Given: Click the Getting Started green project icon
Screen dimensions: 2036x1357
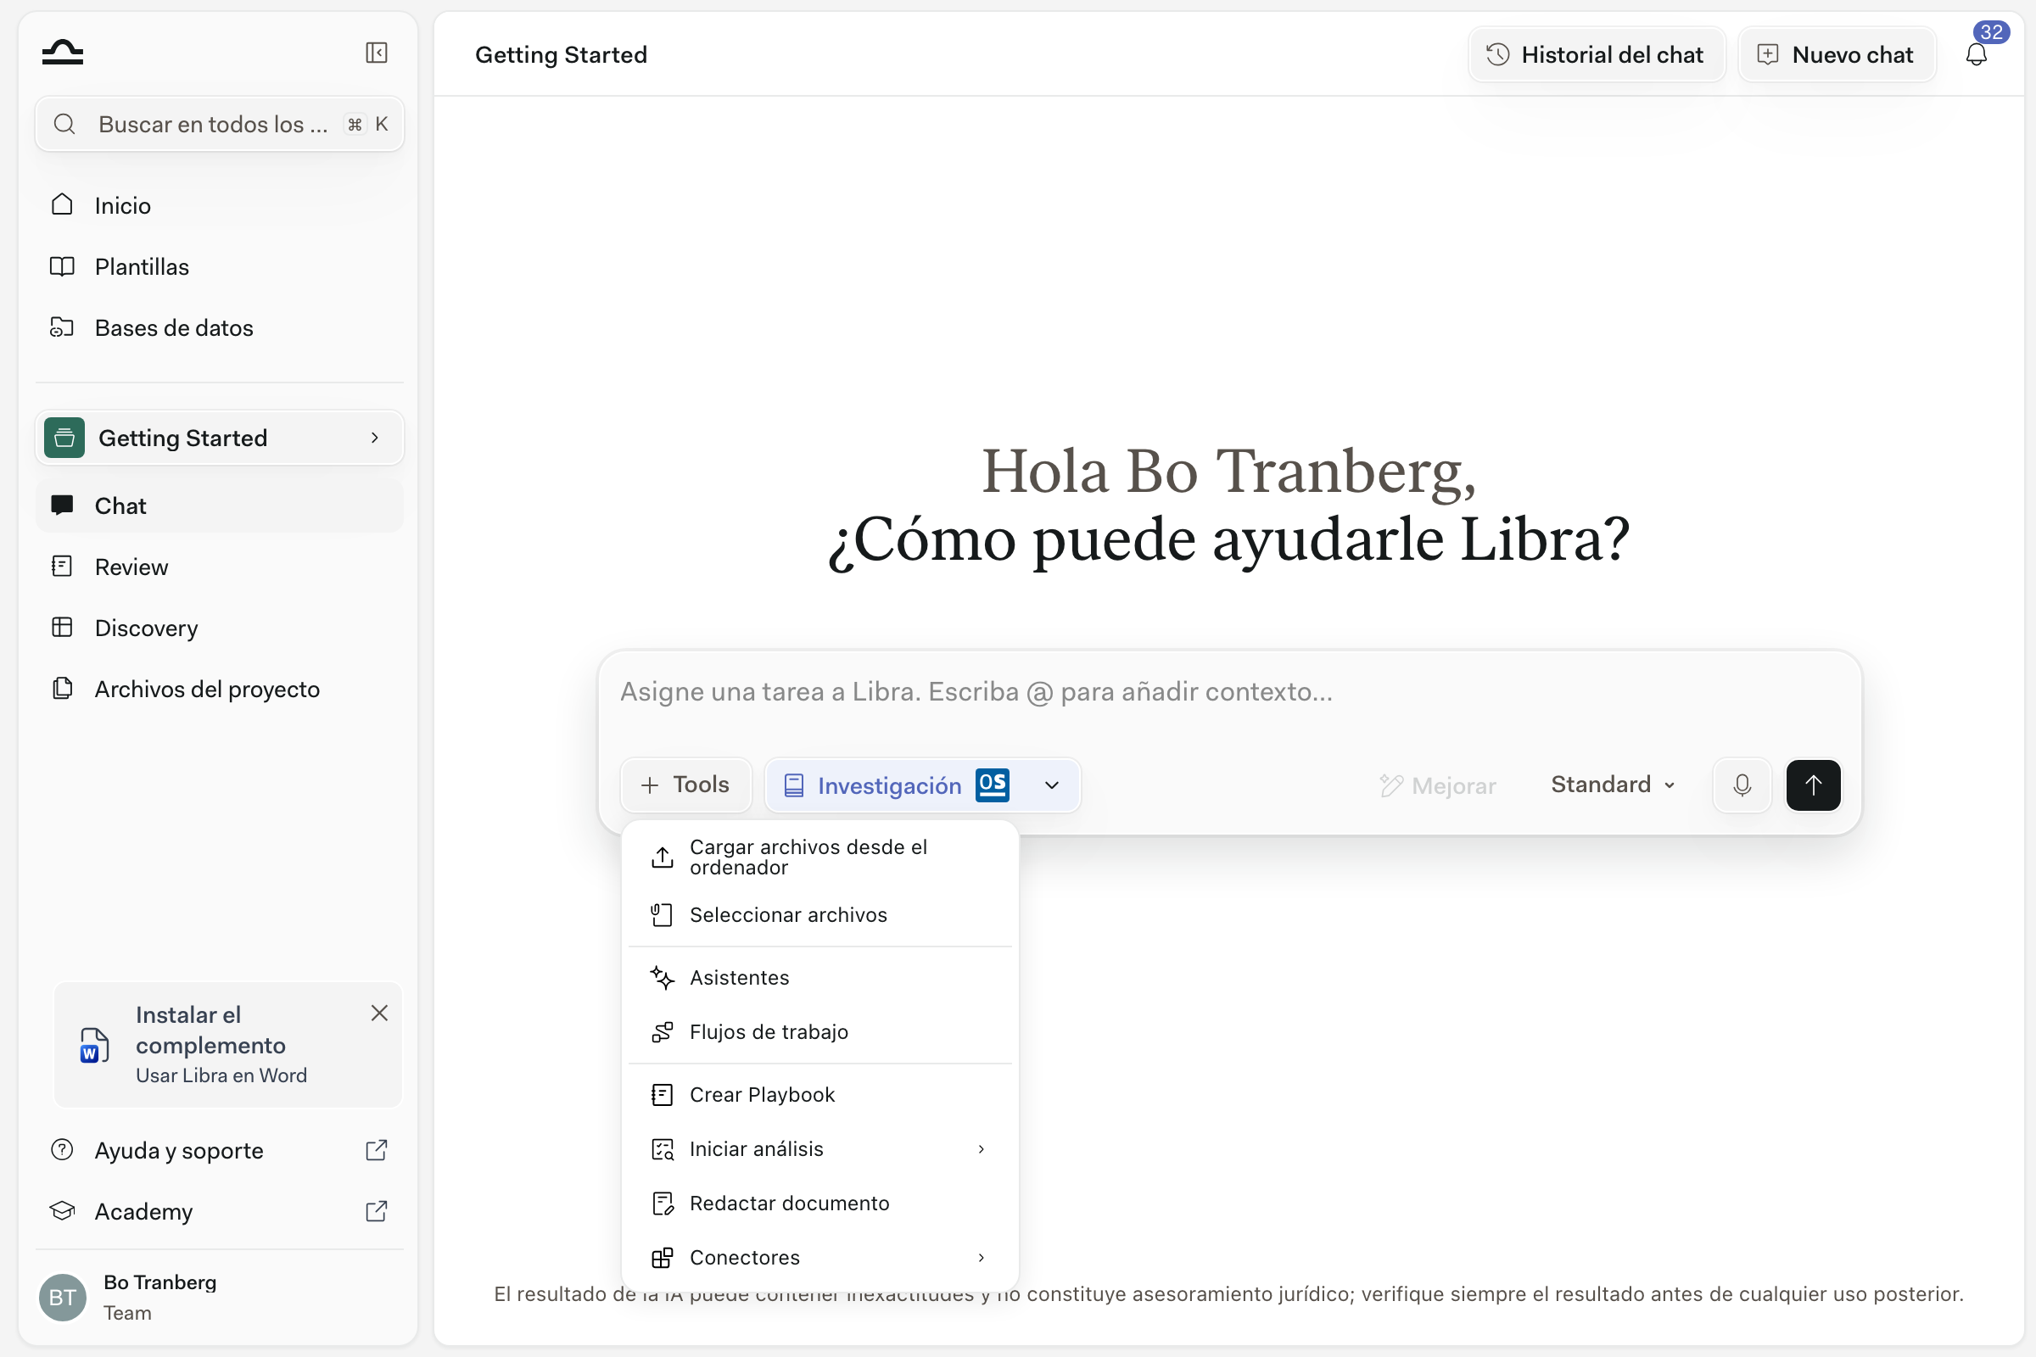Looking at the screenshot, I should pos(64,438).
